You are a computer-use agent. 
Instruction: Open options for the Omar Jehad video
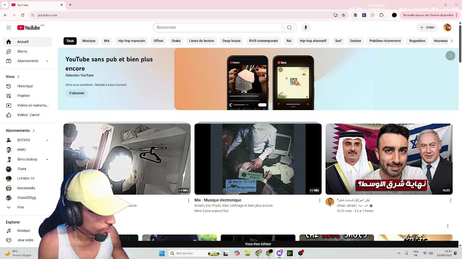(450, 200)
